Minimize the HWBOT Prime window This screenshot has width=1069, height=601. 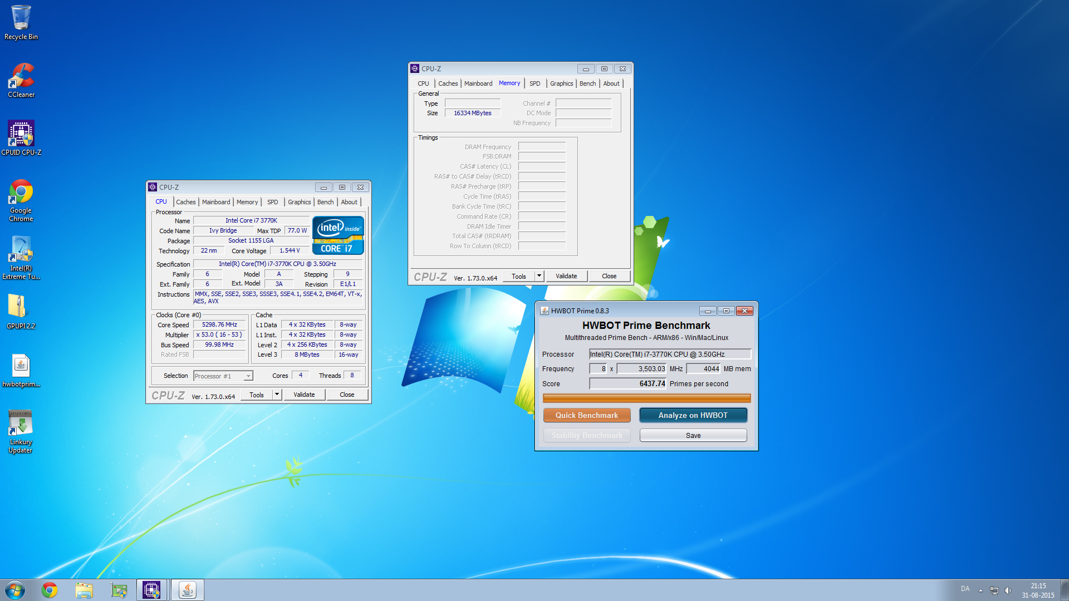coord(708,311)
